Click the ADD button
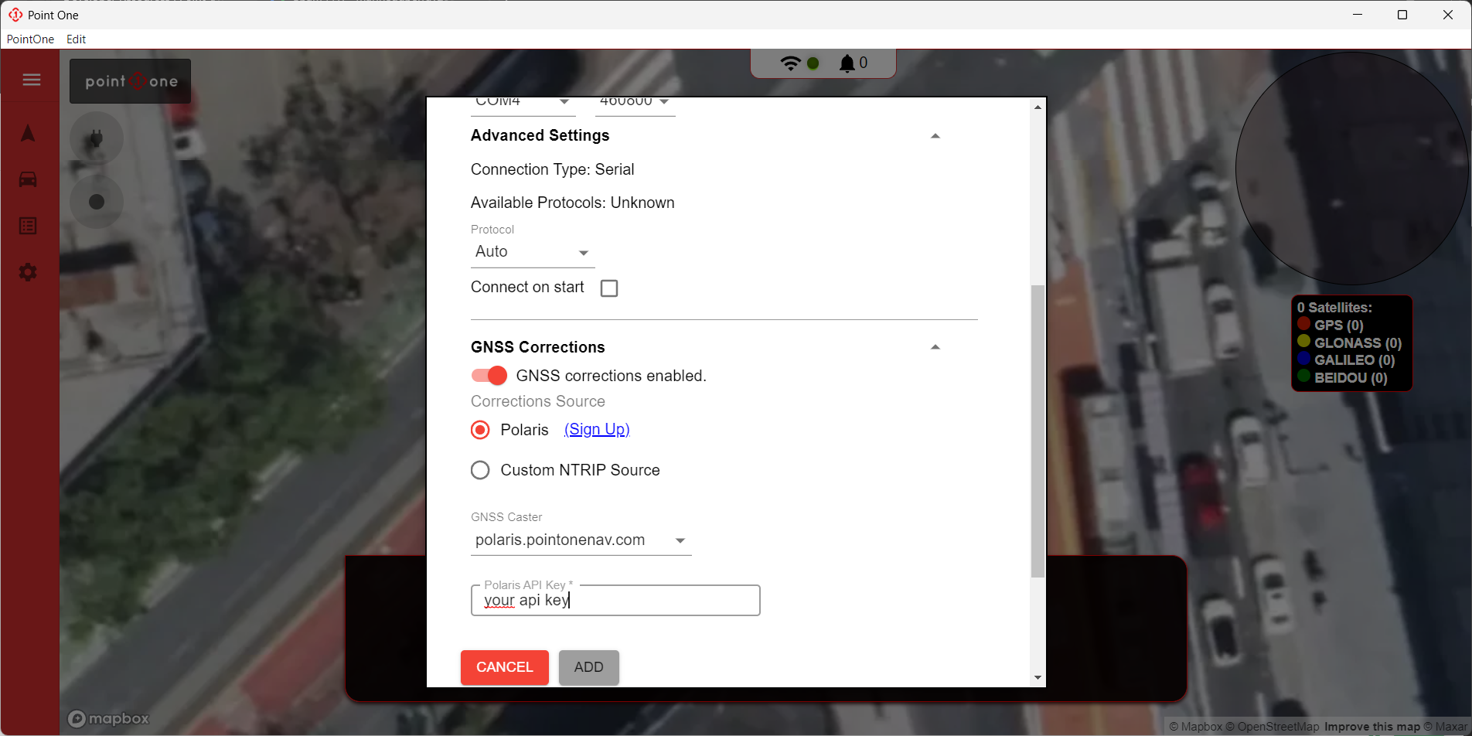1472x736 pixels. [x=588, y=667]
